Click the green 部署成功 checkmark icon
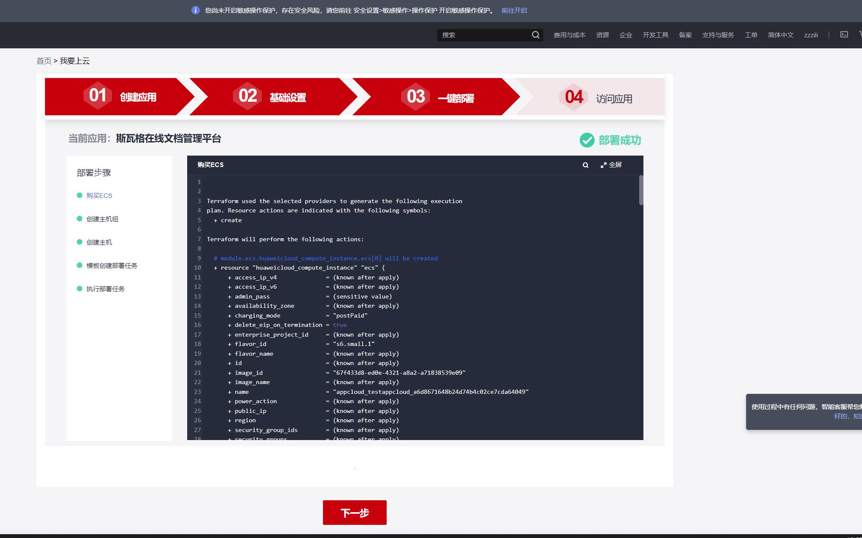 (x=587, y=140)
